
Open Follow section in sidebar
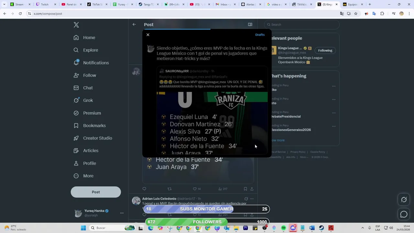pos(85,75)
